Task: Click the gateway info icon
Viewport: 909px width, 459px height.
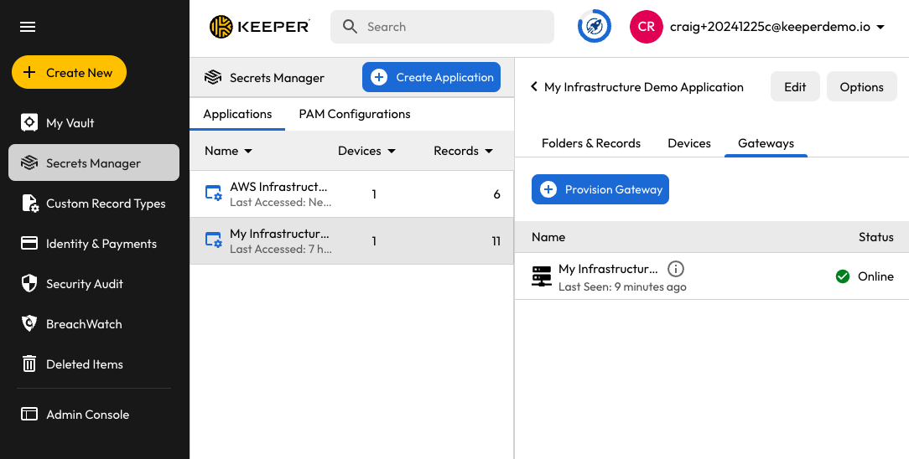Action: 676,269
